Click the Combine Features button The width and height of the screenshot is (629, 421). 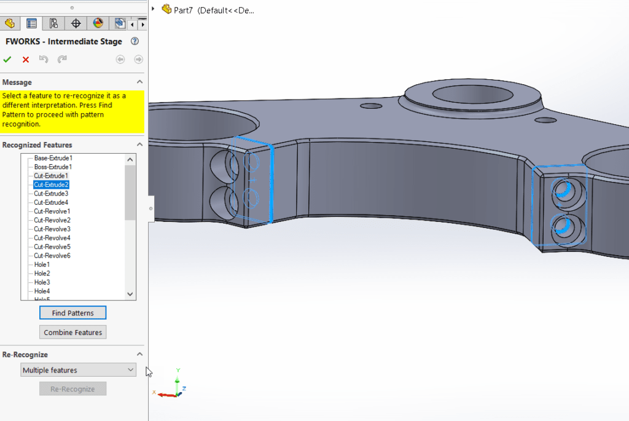tap(72, 332)
